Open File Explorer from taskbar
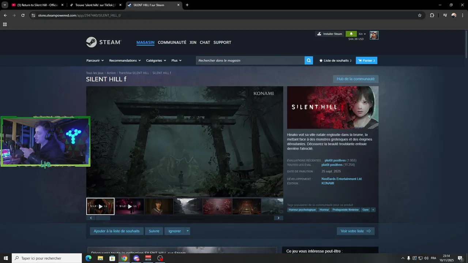The image size is (468, 263). (x=100, y=258)
